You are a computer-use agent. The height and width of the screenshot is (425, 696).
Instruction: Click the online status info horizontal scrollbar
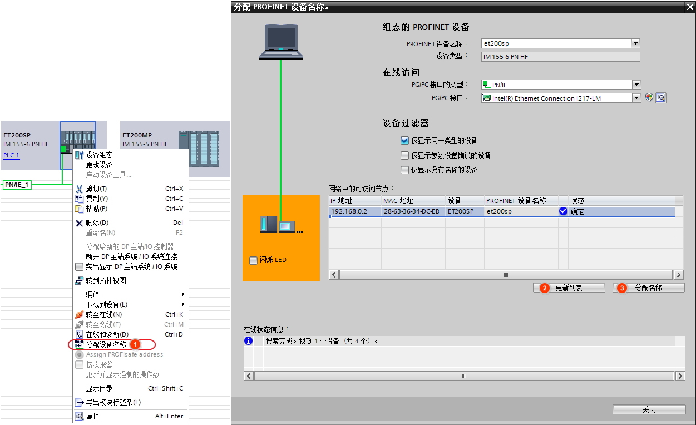pos(464,377)
